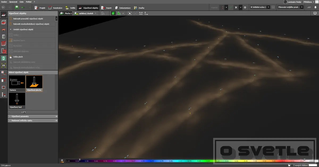Click the user avatar picture
The width and height of the screenshot is (319, 167).
tap(317, 2)
